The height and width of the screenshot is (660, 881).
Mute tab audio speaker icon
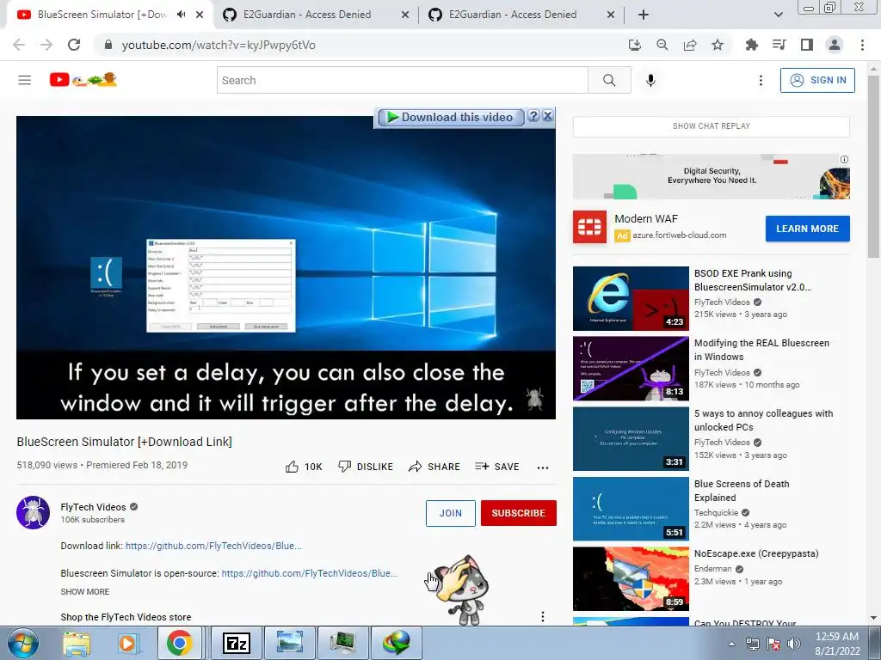pos(181,15)
